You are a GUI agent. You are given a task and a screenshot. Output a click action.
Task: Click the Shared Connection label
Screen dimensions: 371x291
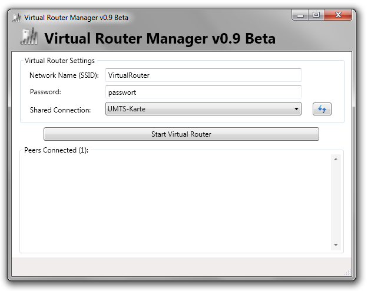click(60, 110)
